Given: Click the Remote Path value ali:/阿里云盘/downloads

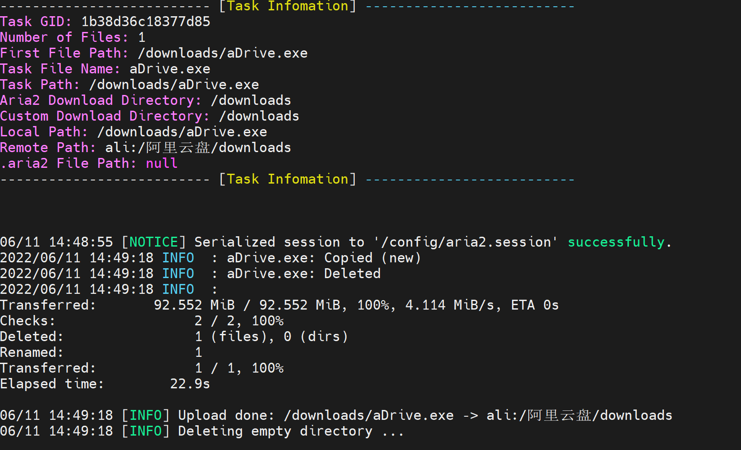Looking at the screenshot, I should pyautogui.click(x=198, y=148).
